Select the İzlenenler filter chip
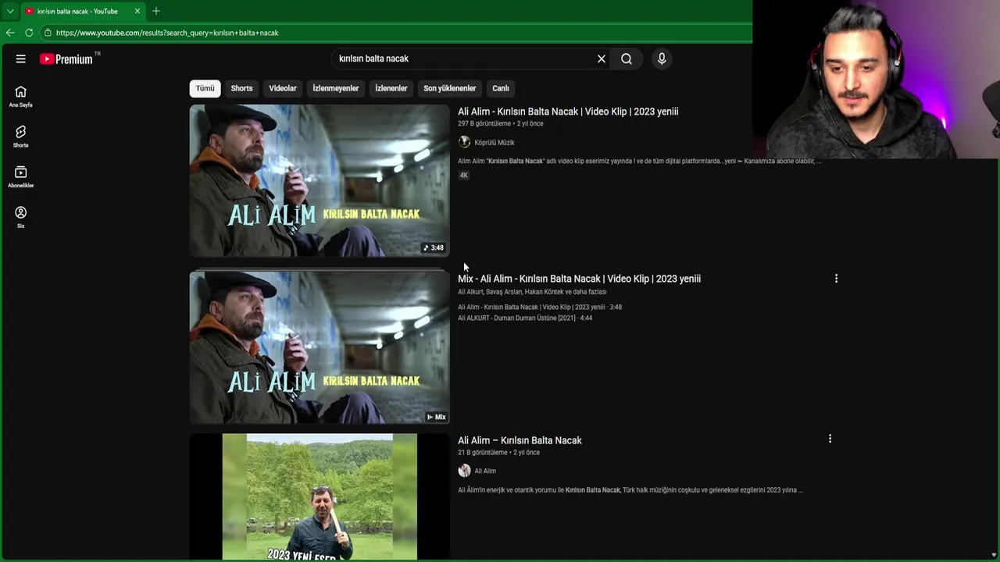Image resolution: width=1000 pixels, height=562 pixels. coord(391,88)
